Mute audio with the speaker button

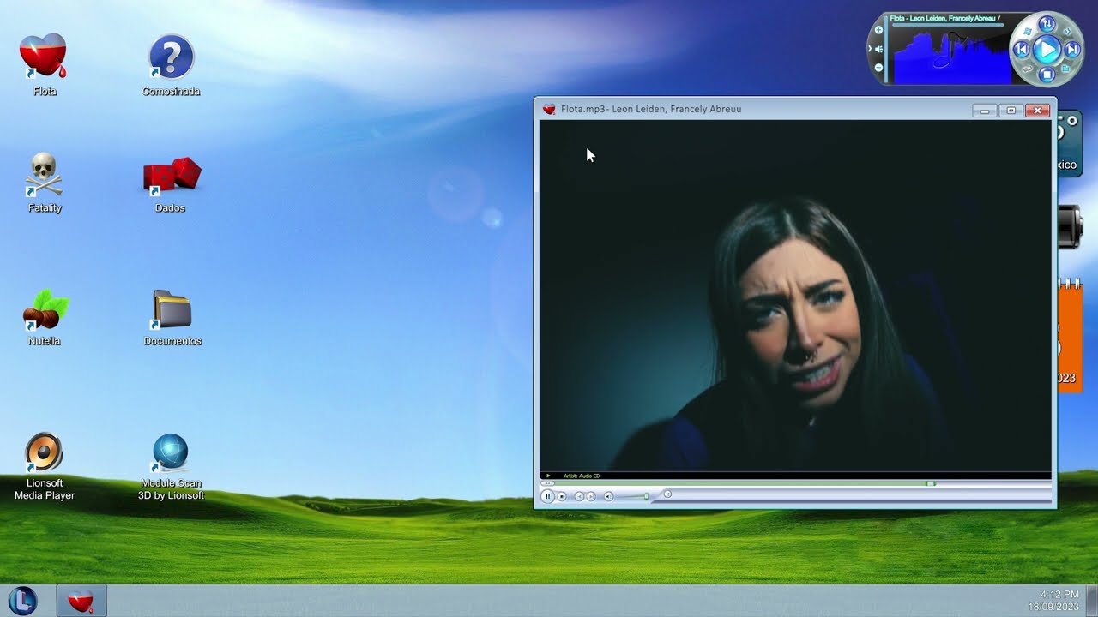coord(608,496)
